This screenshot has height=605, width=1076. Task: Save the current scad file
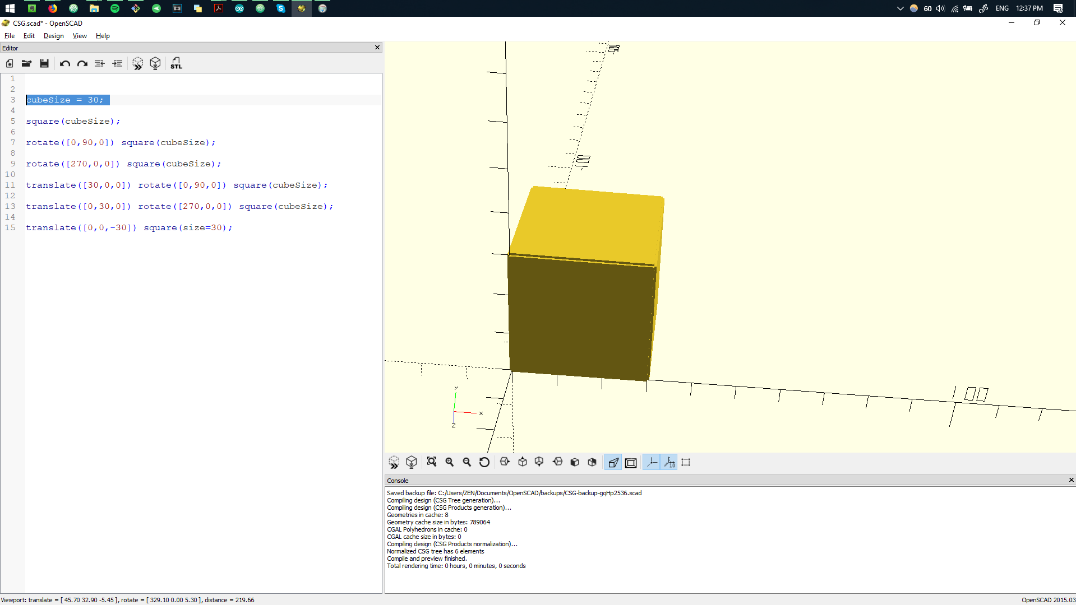(44, 63)
